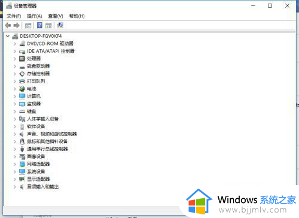Select the 监视器 label
This screenshot has height=218, width=299.
pos(34,104)
